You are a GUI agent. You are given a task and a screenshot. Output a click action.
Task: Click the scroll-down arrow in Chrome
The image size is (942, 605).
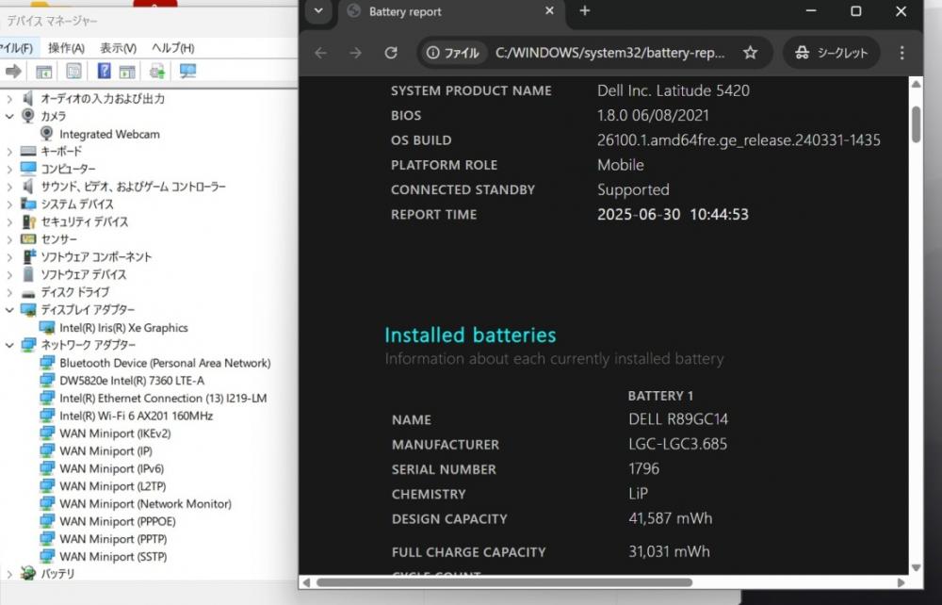point(916,567)
